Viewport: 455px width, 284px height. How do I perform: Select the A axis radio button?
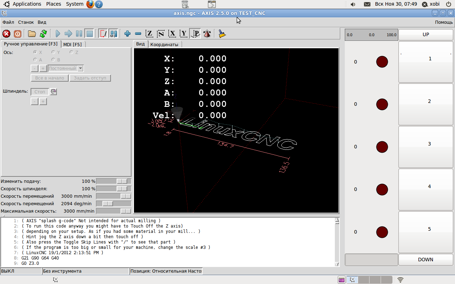(35, 60)
